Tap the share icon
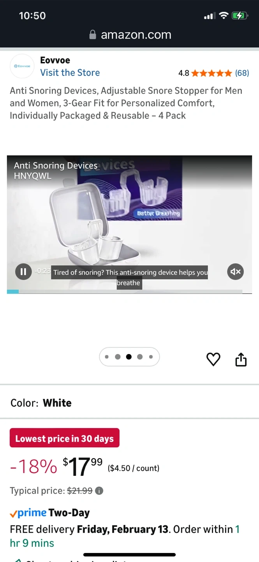Screen dimensions: 259x562 click(x=241, y=359)
